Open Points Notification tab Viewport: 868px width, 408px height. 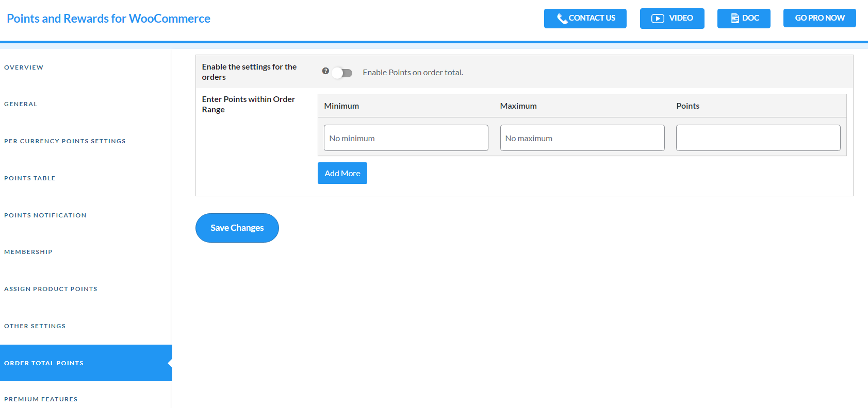(45, 215)
